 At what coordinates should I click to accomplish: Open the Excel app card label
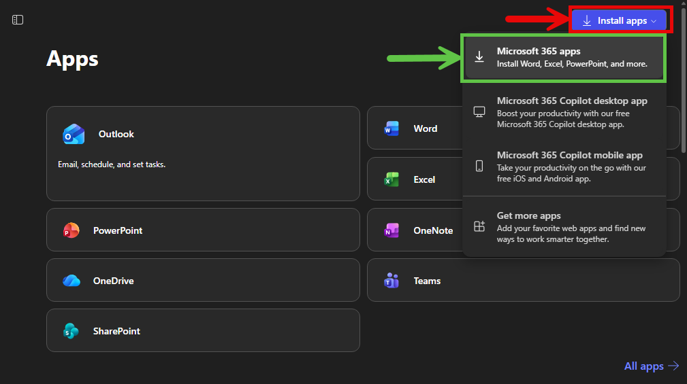tap(424, 179)
